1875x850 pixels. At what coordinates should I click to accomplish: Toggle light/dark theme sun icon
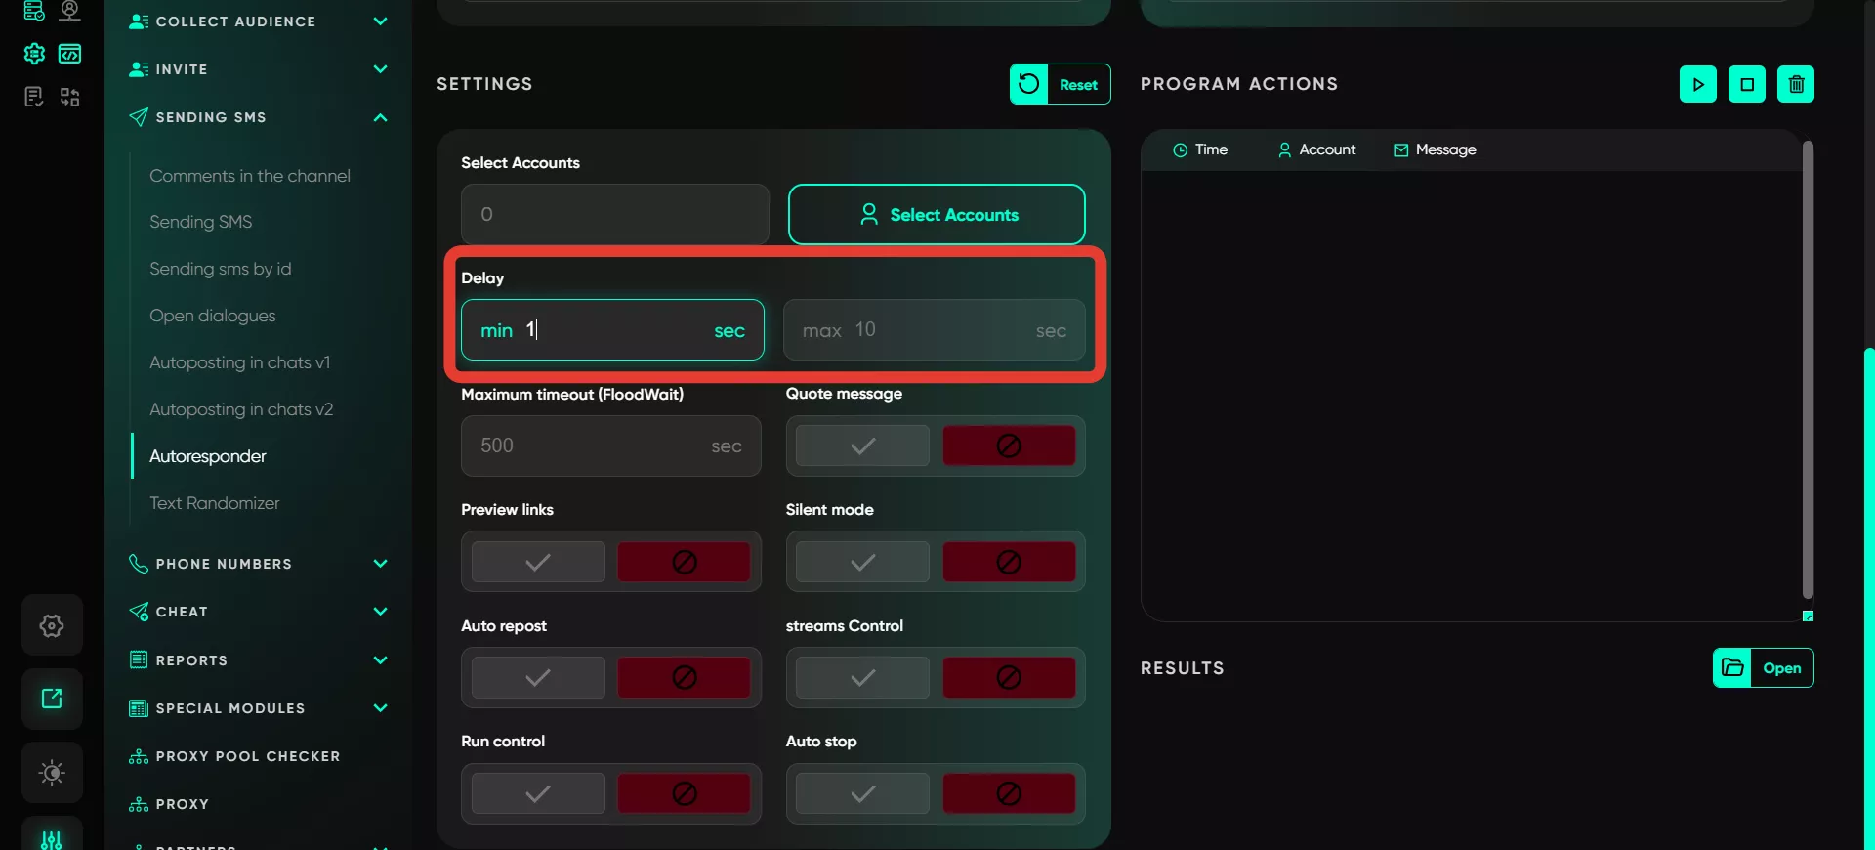[52, 773]
